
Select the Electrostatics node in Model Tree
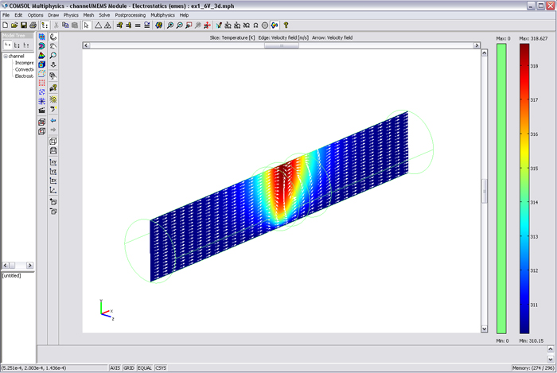pos(24,76)
